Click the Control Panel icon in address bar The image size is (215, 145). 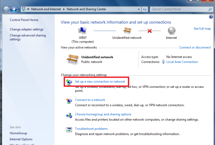(x=23, y=9)
